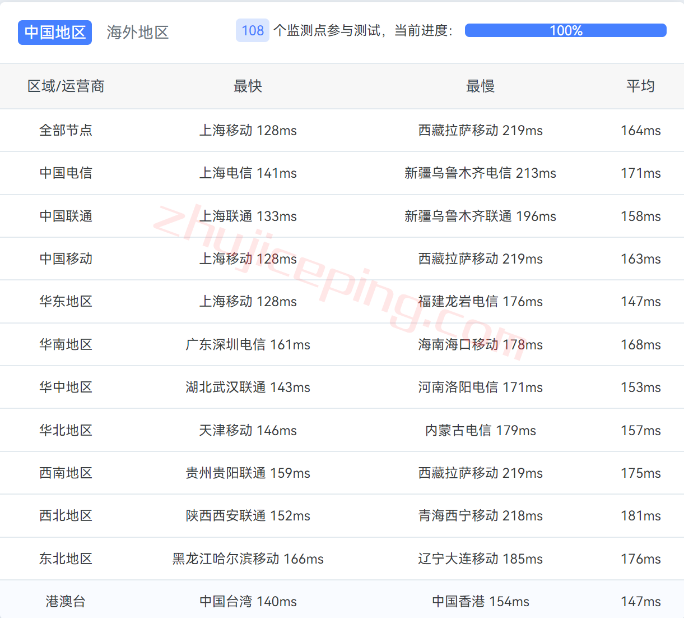Click the 辽宁大连移动 185ms cell
Screen dimensions: 684x618
pos(481,559)
